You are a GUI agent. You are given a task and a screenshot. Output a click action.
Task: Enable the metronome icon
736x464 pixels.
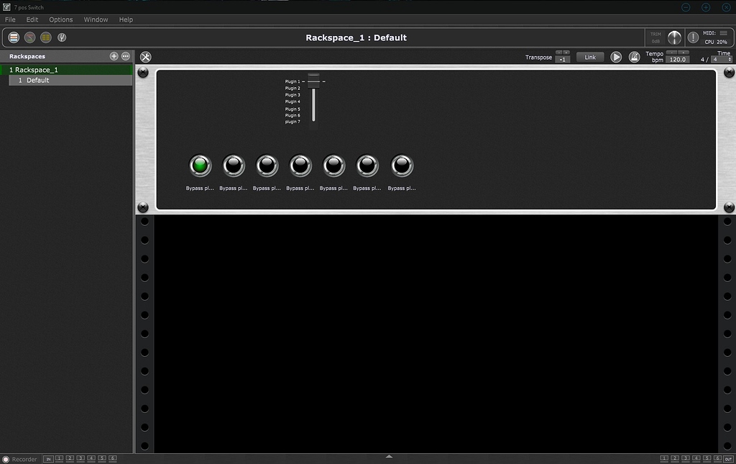[635, 57]
